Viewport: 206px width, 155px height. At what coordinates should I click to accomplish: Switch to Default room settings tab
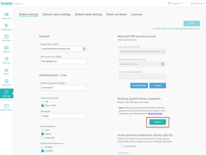57,14
